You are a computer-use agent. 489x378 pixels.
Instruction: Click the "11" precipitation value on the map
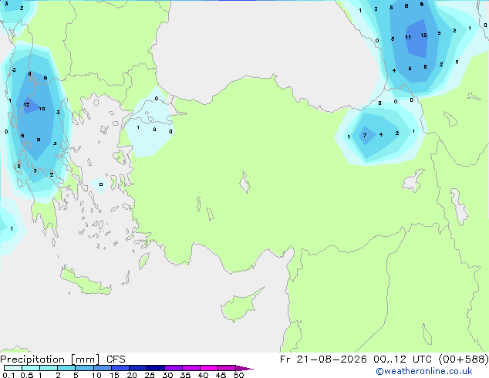click(x=408, y=38)
